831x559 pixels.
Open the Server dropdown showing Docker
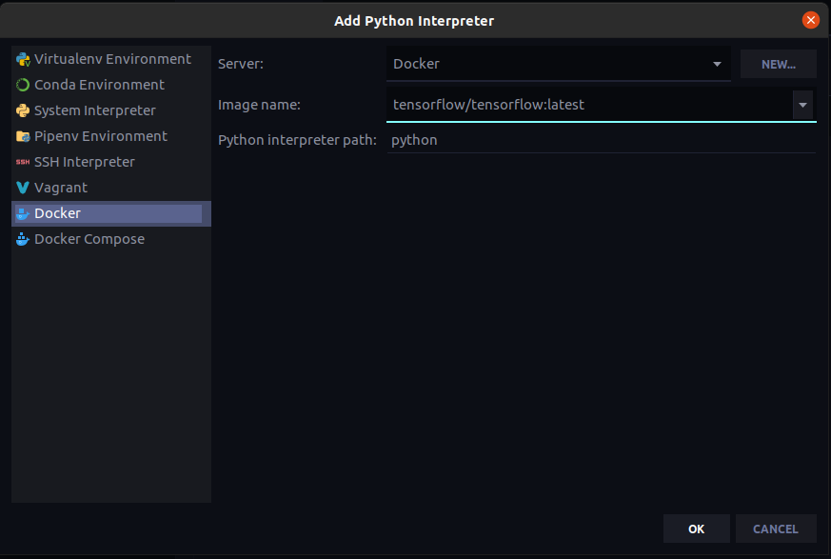coord(559,65)
